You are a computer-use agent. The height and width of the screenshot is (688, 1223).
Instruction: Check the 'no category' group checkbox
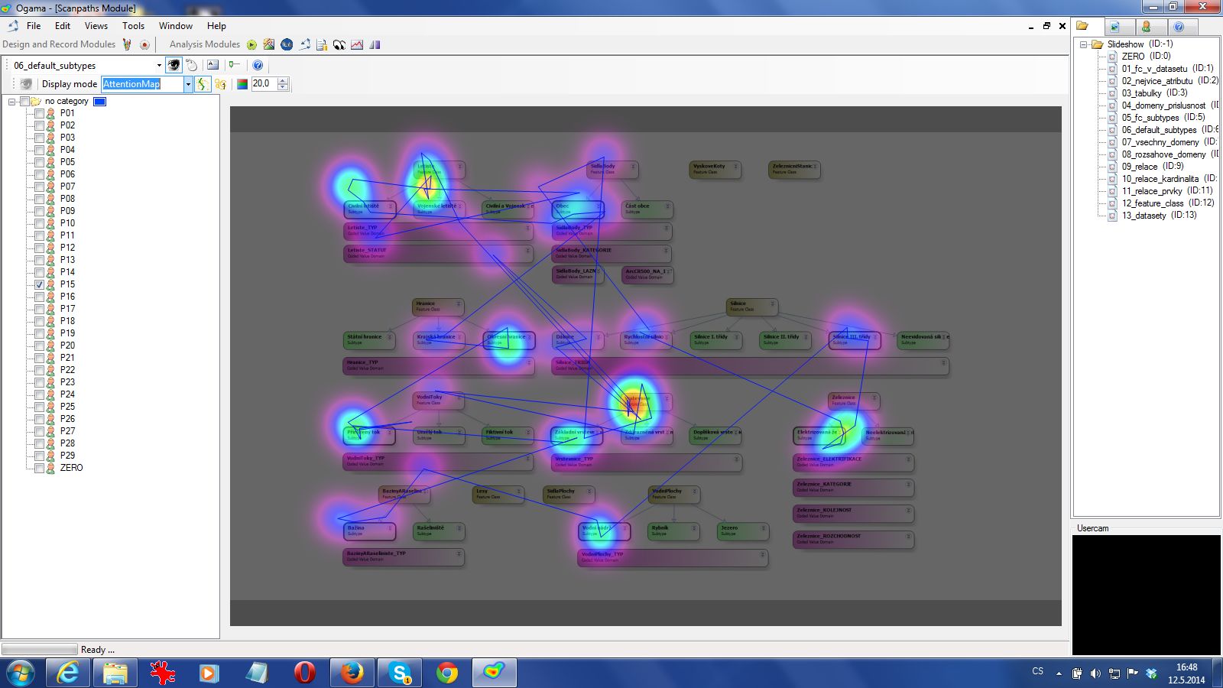(x=24, y=101)
